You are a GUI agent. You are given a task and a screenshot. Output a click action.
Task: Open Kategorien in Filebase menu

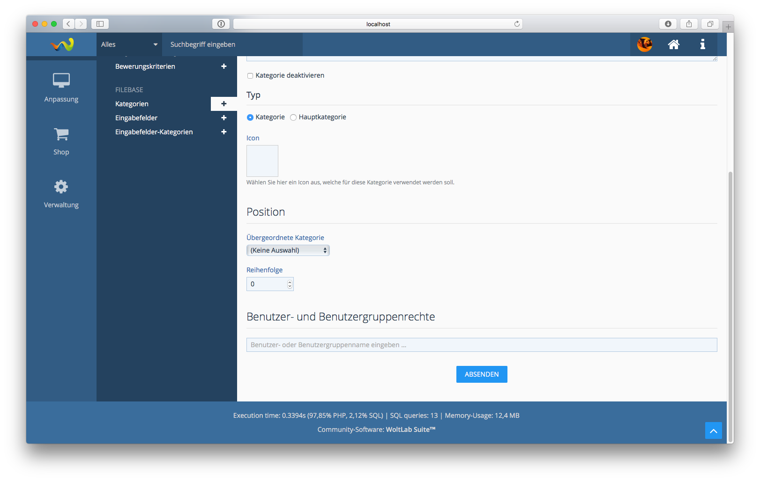coord(132,104)
